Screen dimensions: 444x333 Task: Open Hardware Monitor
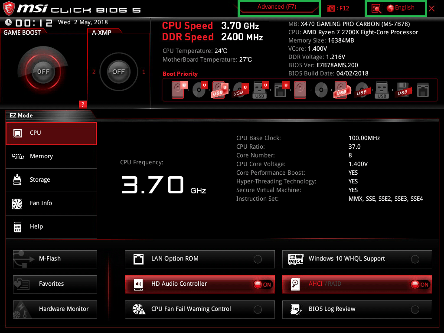(x=55, y=310)
